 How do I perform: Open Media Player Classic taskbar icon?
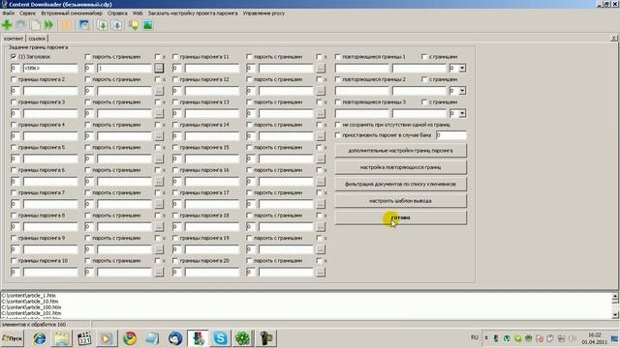tap(84, 338)
